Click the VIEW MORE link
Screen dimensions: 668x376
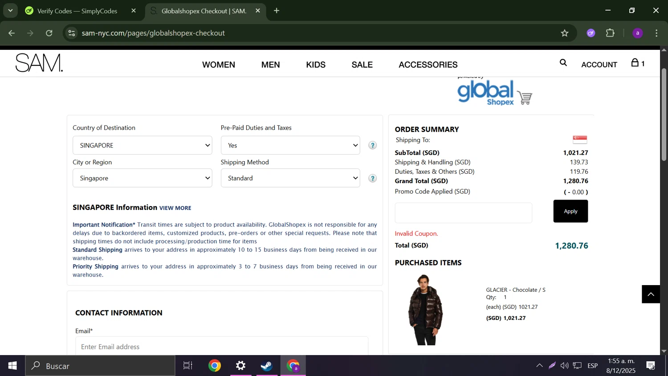coord(175,208)
